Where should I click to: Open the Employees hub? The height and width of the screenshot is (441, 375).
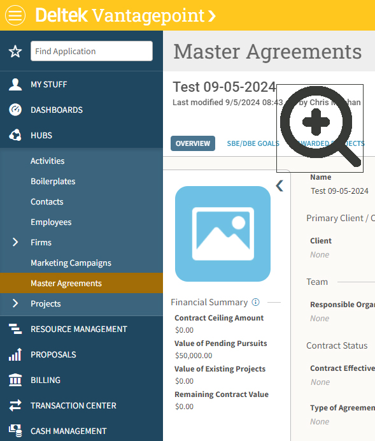[51, 222]
